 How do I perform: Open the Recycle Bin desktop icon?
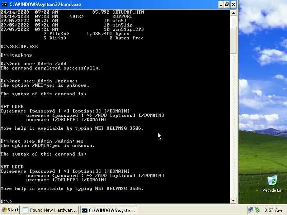coord(272,183)
